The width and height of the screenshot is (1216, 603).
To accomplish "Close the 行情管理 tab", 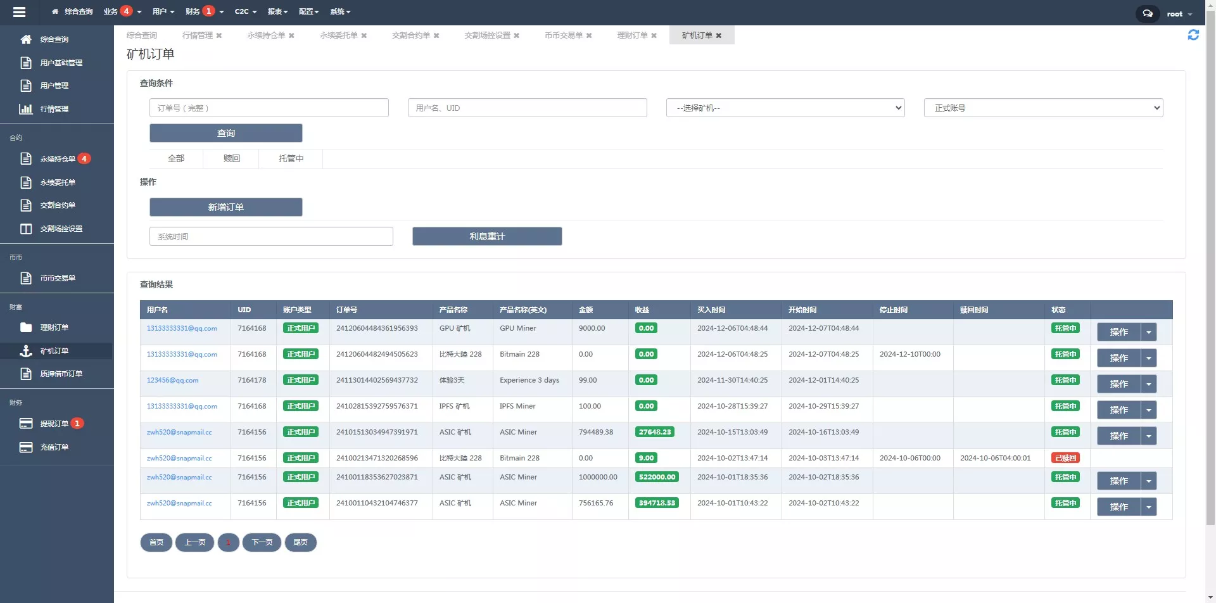I will click(x=219, y=36).
